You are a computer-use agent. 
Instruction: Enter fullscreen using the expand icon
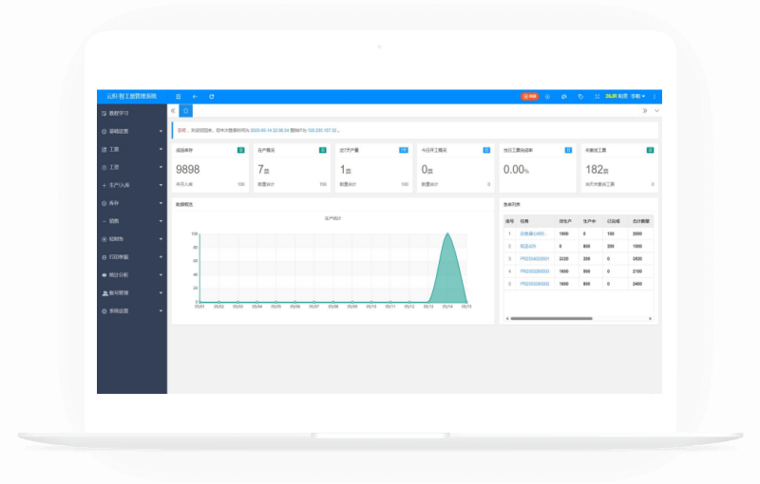click(596, 96)
